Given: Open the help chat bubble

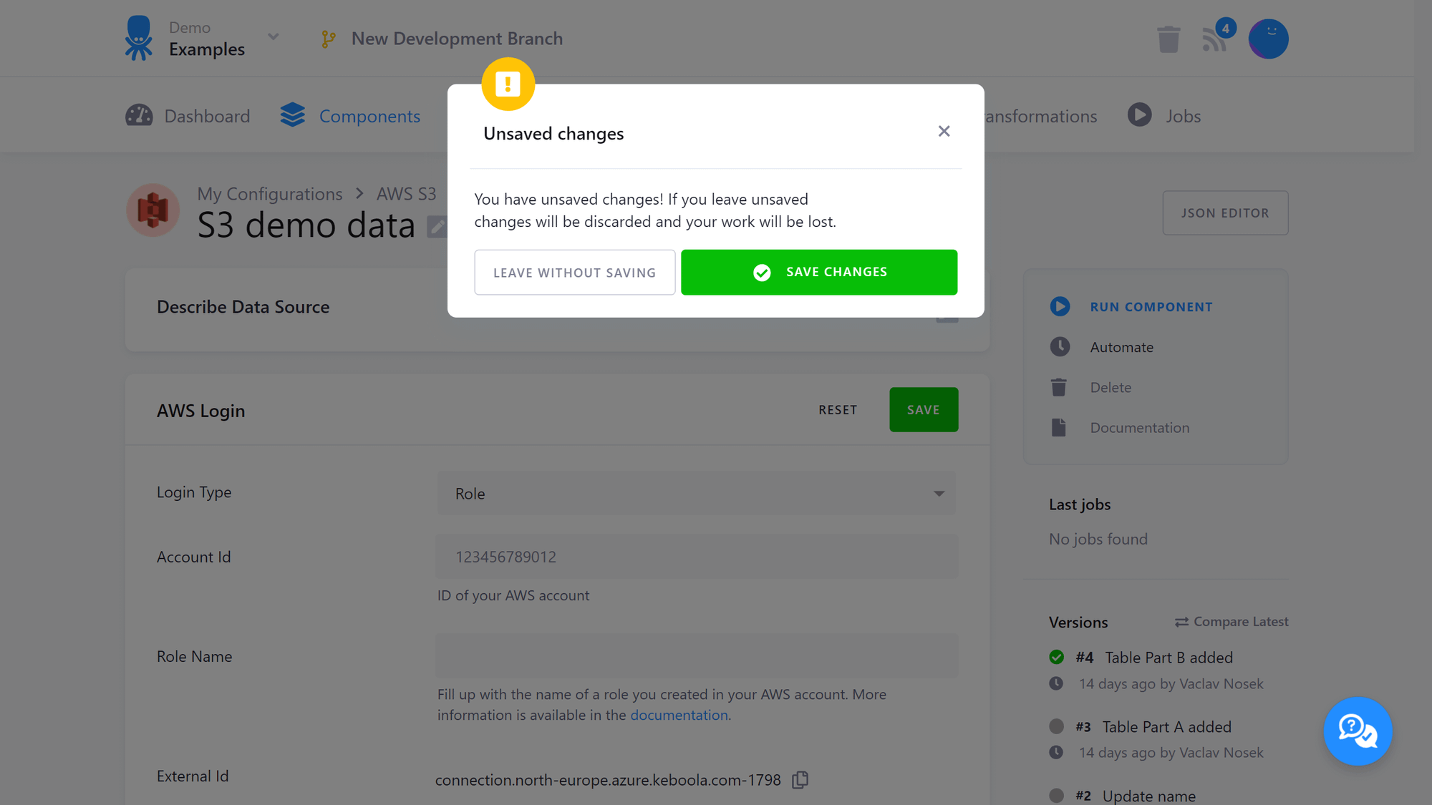Looking at the screenshot, I should tap(1358, 731).
